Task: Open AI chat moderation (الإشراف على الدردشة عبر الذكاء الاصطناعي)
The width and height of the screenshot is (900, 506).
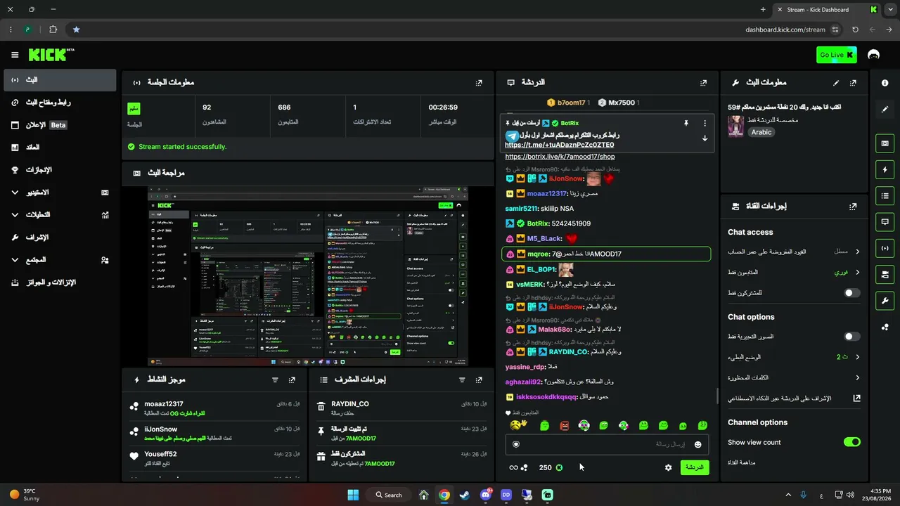Action: coord(794,398)
